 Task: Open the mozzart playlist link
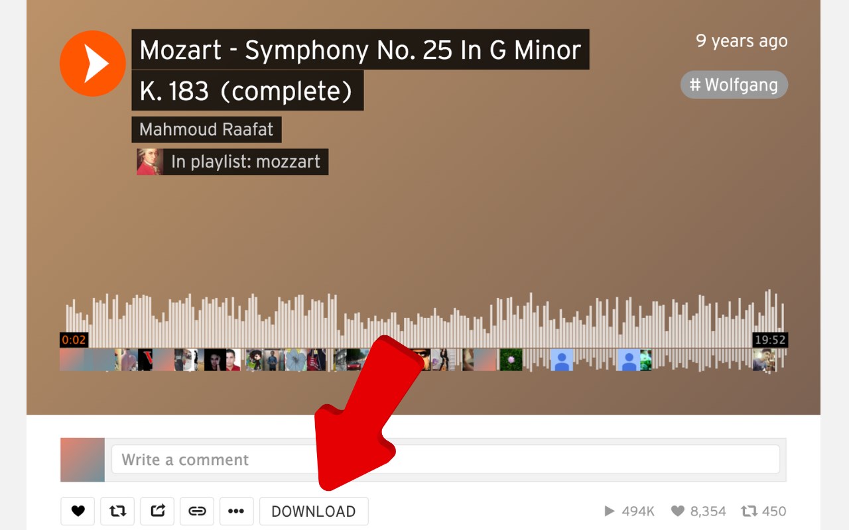coord(245,162)
